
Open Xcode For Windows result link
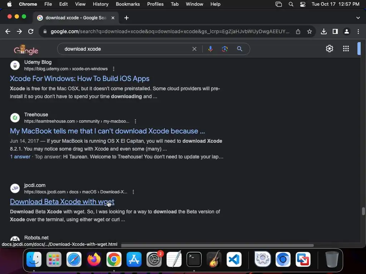80,79
